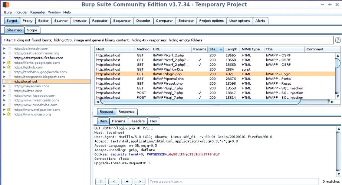Click the table scrollbar down arrow
The width and height of the screenshot is (342, 185).
pos(338,97)
